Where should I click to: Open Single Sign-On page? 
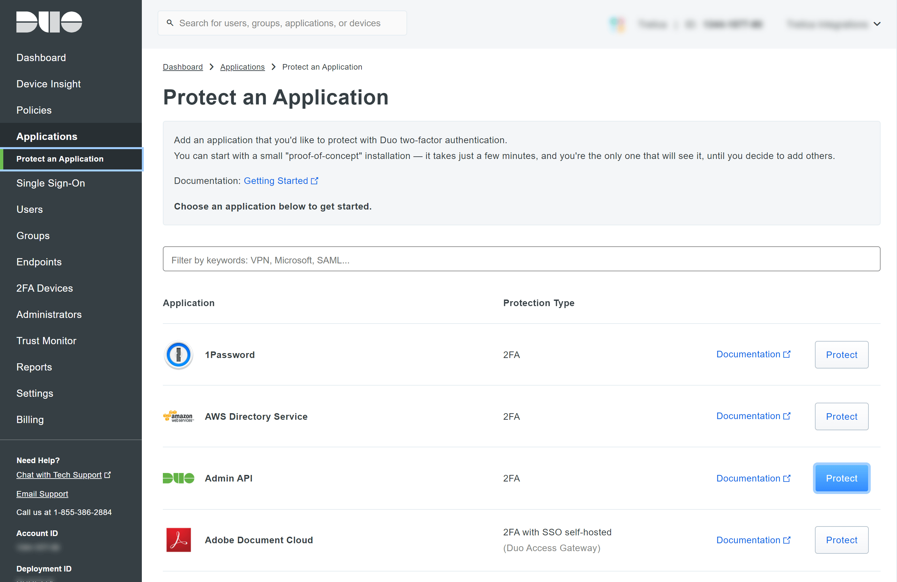[x=51, y=183]
